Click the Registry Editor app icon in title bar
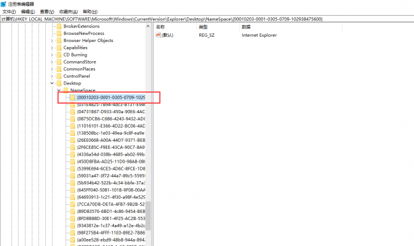Viewport: 414px width, 246px height. click(3, 4)
